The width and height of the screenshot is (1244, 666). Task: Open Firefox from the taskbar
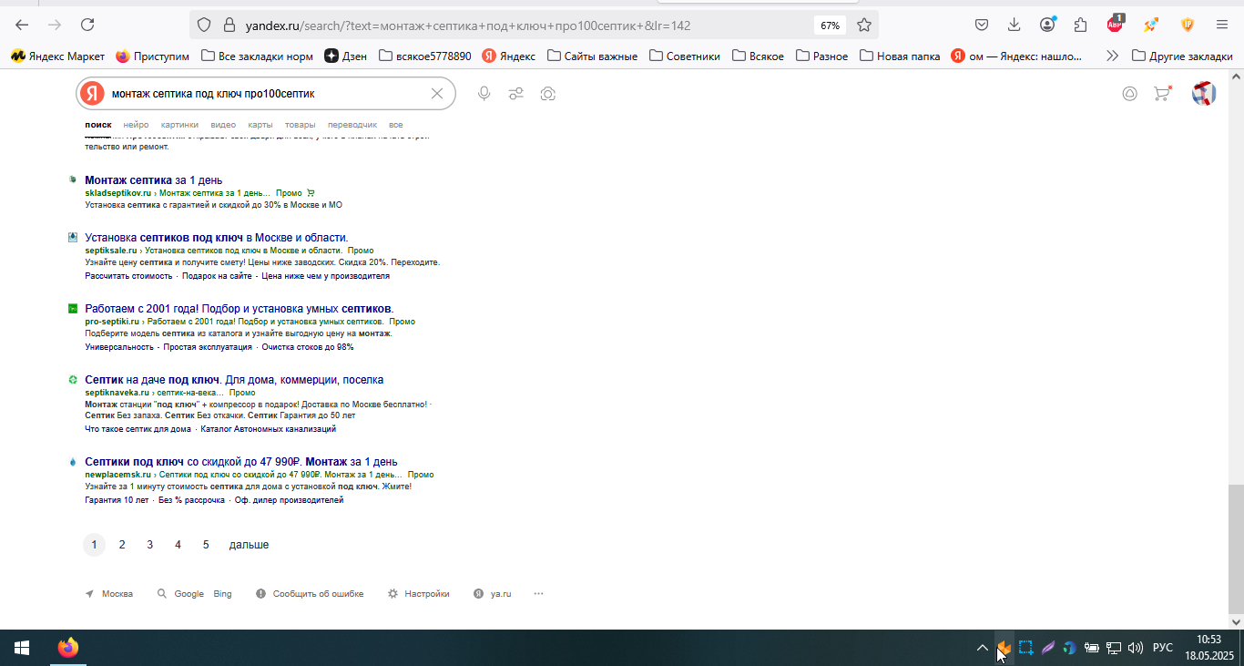click(x=67, y=648)
